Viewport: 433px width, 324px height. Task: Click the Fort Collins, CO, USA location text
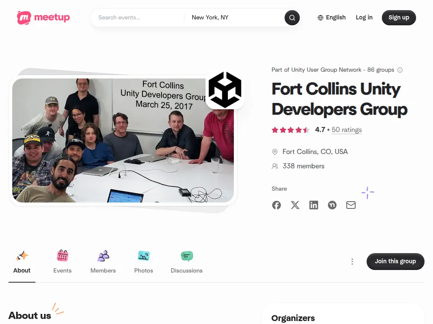click(x=315, y=152)
